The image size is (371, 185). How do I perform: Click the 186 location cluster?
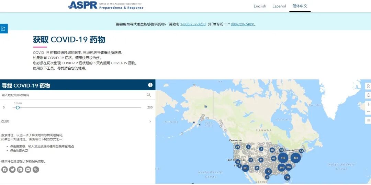(289, 167)
